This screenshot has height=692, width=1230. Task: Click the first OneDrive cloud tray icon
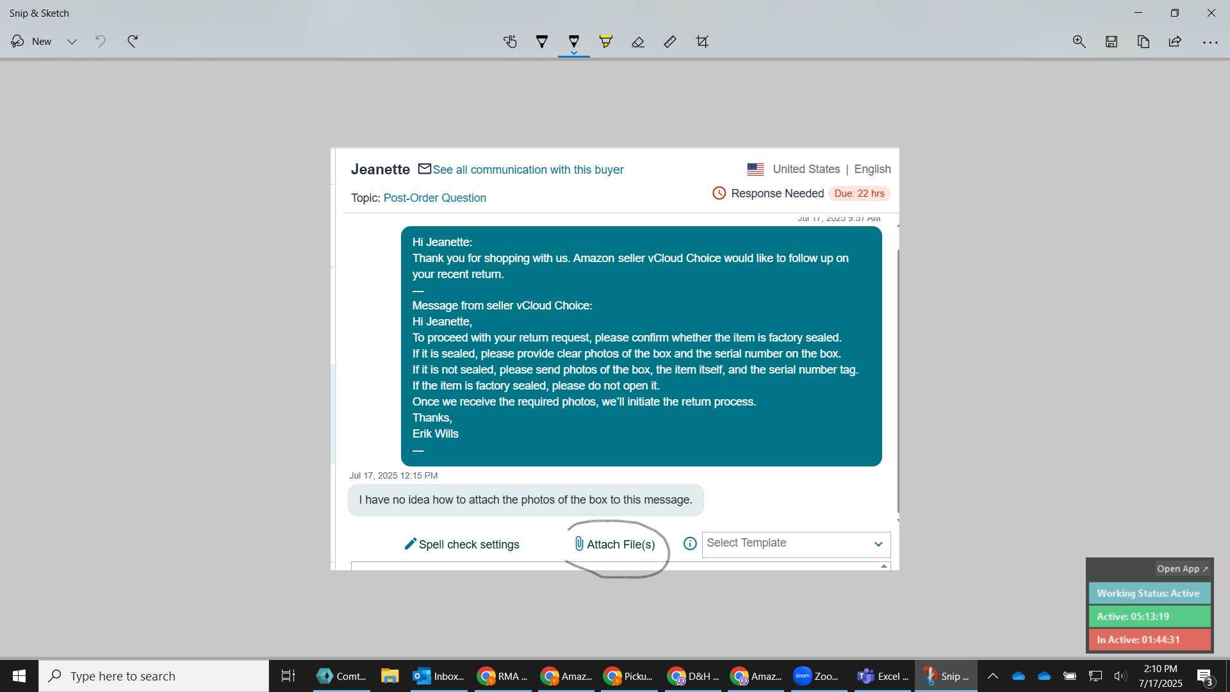point(1018,676)
